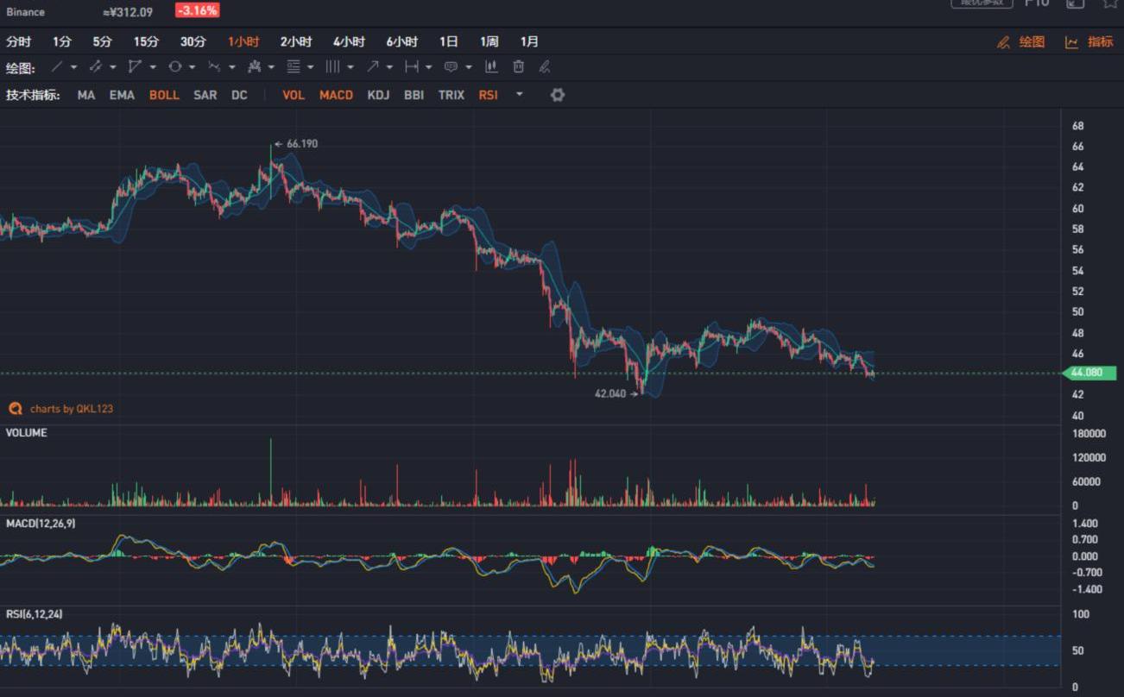Image resolution: width=1124 pixels, height=697 pixels.
Task: Select the text annotation bubble tool
Action: (x=451, y=66)
